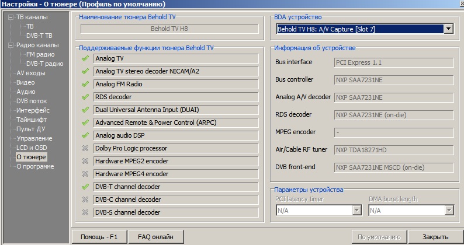This screenshot has height=245, width=464.
Task: Click the green check beside DVB-T channel decoder
Action: tap(85, 187)
